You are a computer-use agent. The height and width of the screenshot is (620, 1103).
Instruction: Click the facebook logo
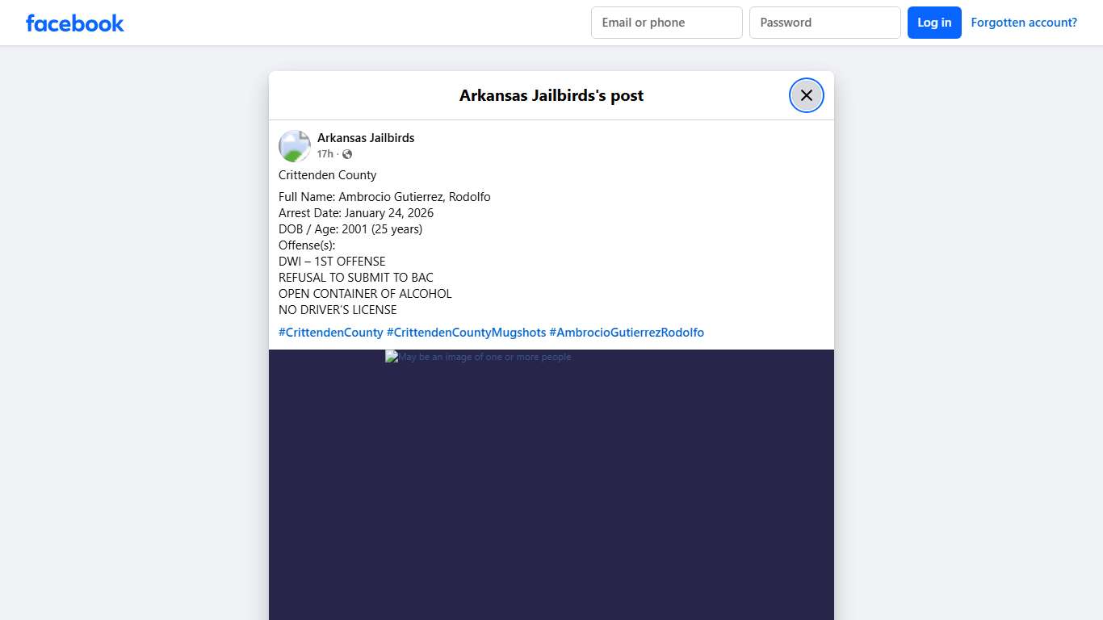[x=74, y=23]
